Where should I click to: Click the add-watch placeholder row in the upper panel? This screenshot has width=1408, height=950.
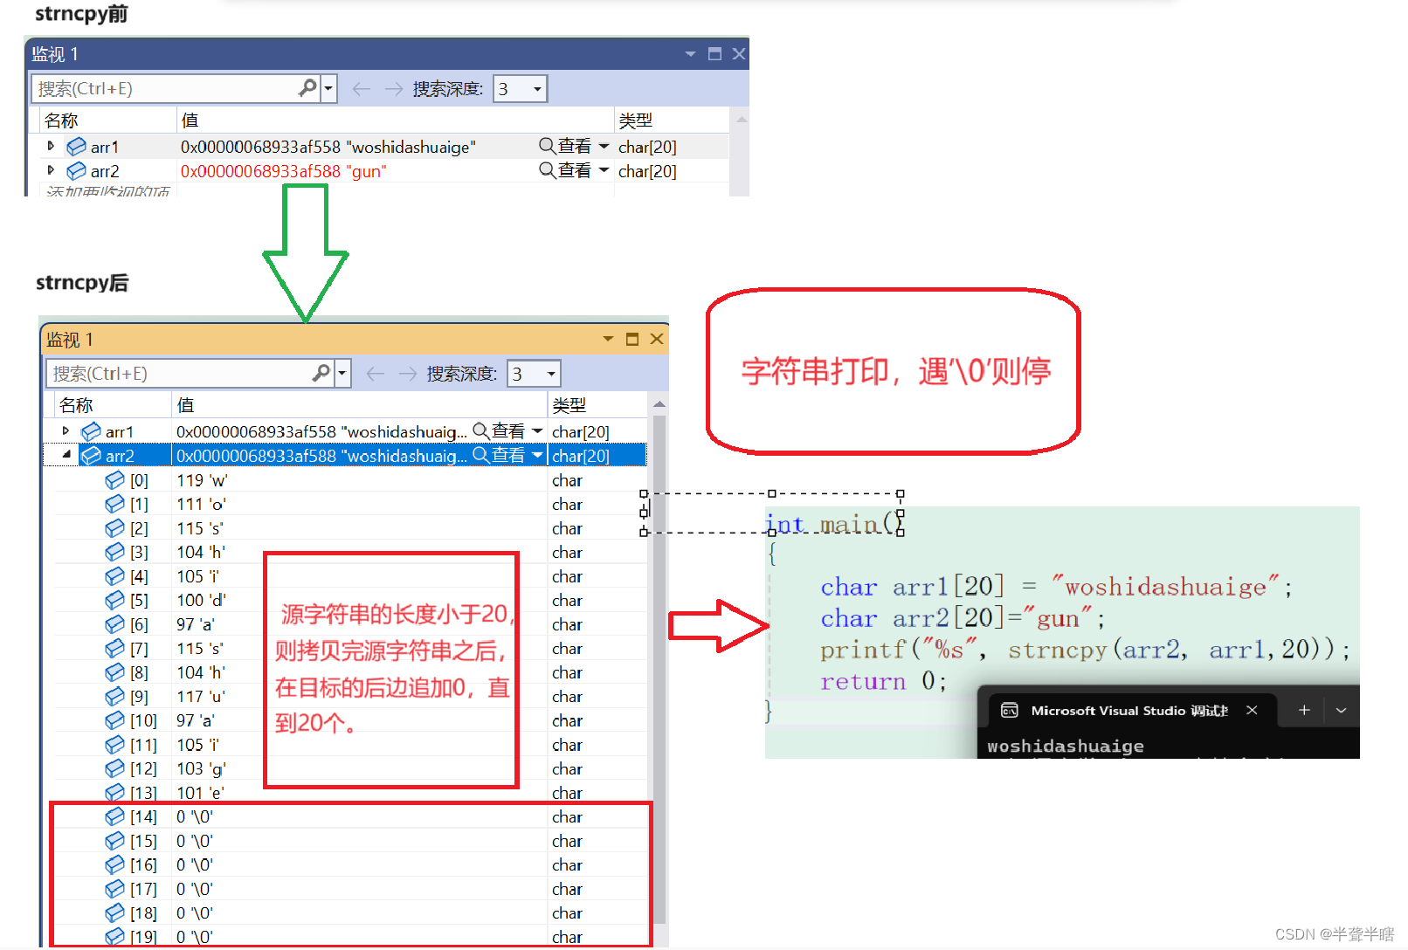pyautogui.click(x=109, y=189)
